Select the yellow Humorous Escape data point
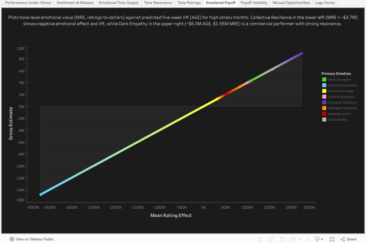The height and width of the screenshot is (243, 366). [217, 99]
